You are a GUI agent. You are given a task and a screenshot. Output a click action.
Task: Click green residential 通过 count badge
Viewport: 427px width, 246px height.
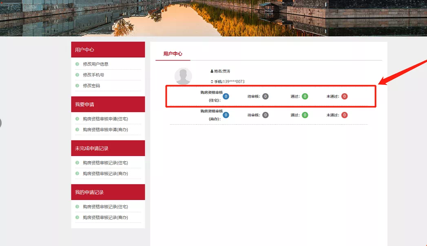pyautogui.click(x=305, y=97)
